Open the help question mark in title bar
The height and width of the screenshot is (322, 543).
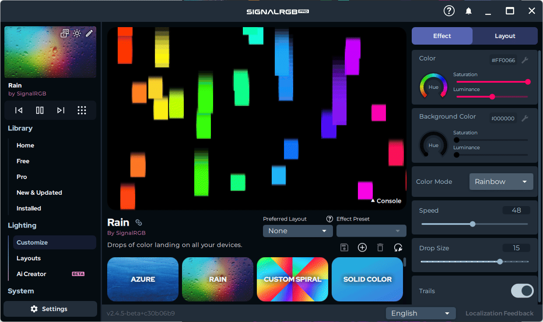coord(449,11)
